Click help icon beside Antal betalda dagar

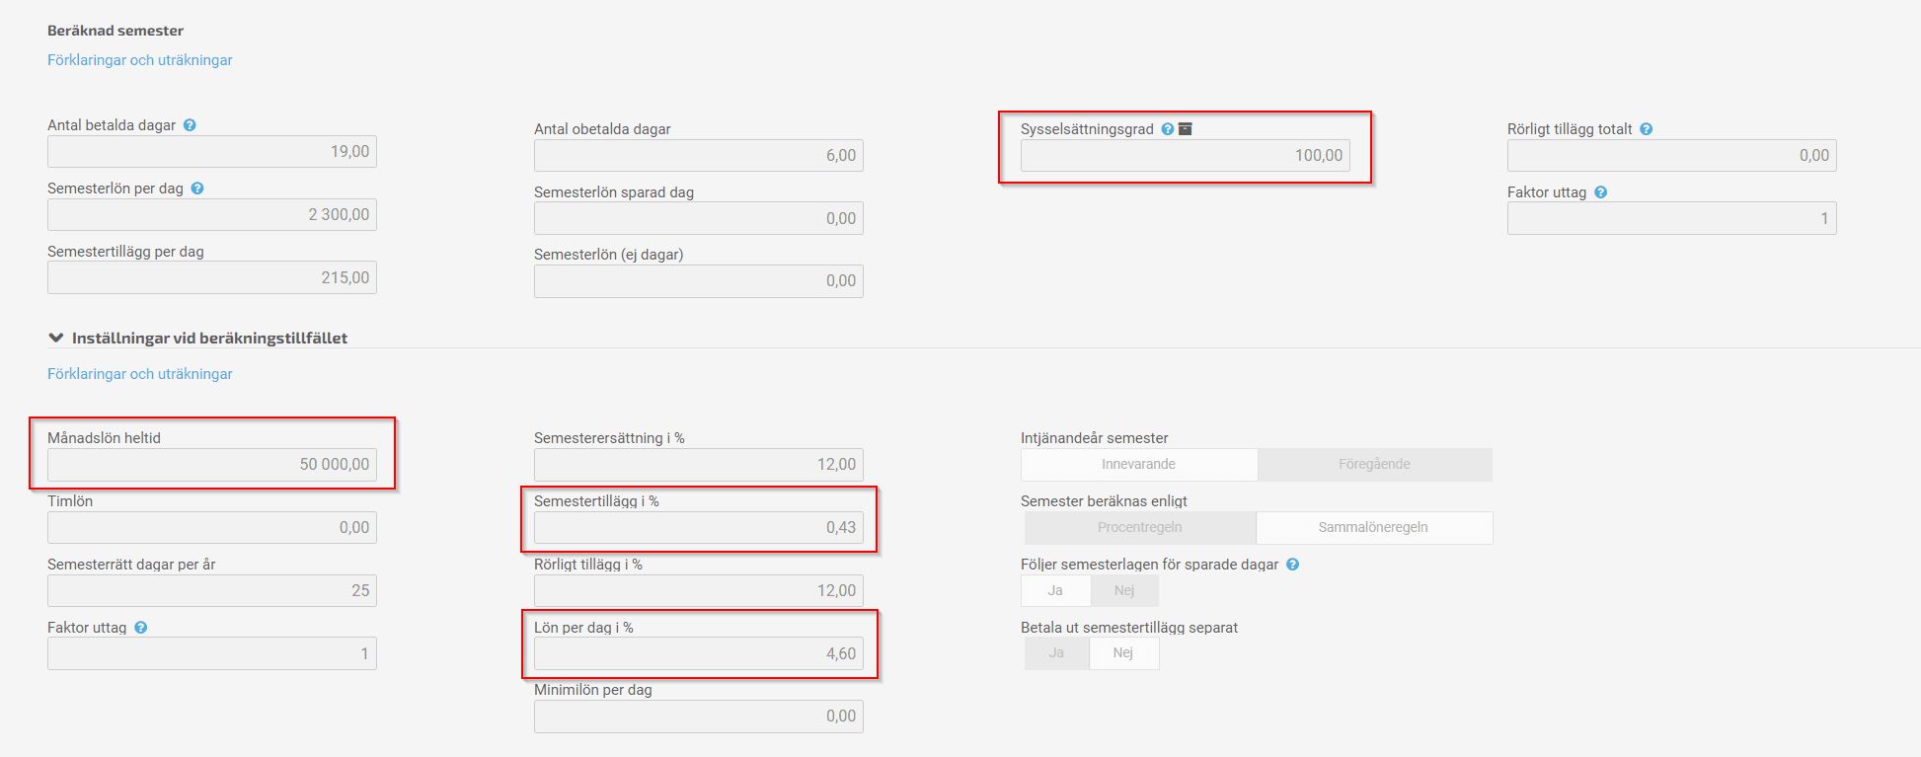[190, 125]
